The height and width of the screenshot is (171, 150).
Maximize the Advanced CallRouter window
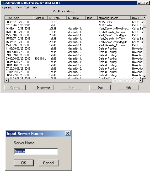[x=143, y=3]
